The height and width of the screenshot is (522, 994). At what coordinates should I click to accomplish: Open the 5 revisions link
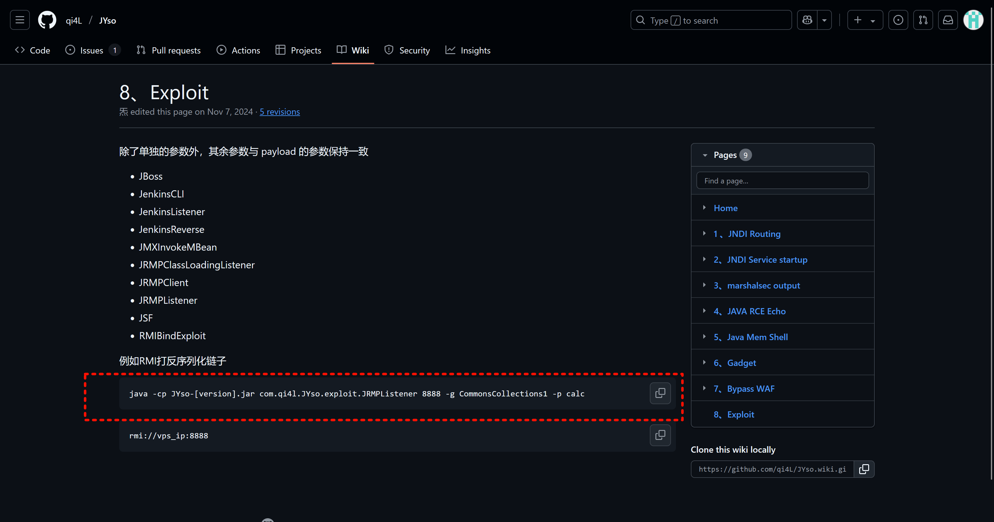coord(279,112)
